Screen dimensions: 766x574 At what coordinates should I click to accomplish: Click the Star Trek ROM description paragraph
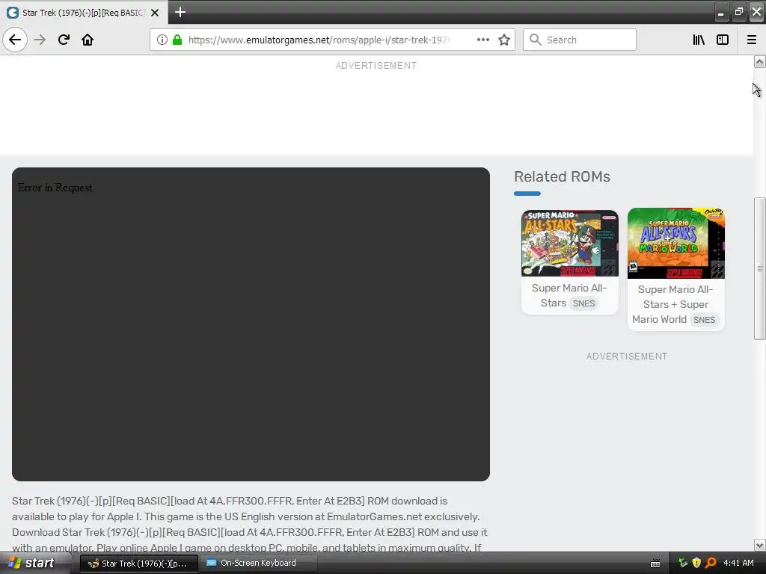click(250, 524)
